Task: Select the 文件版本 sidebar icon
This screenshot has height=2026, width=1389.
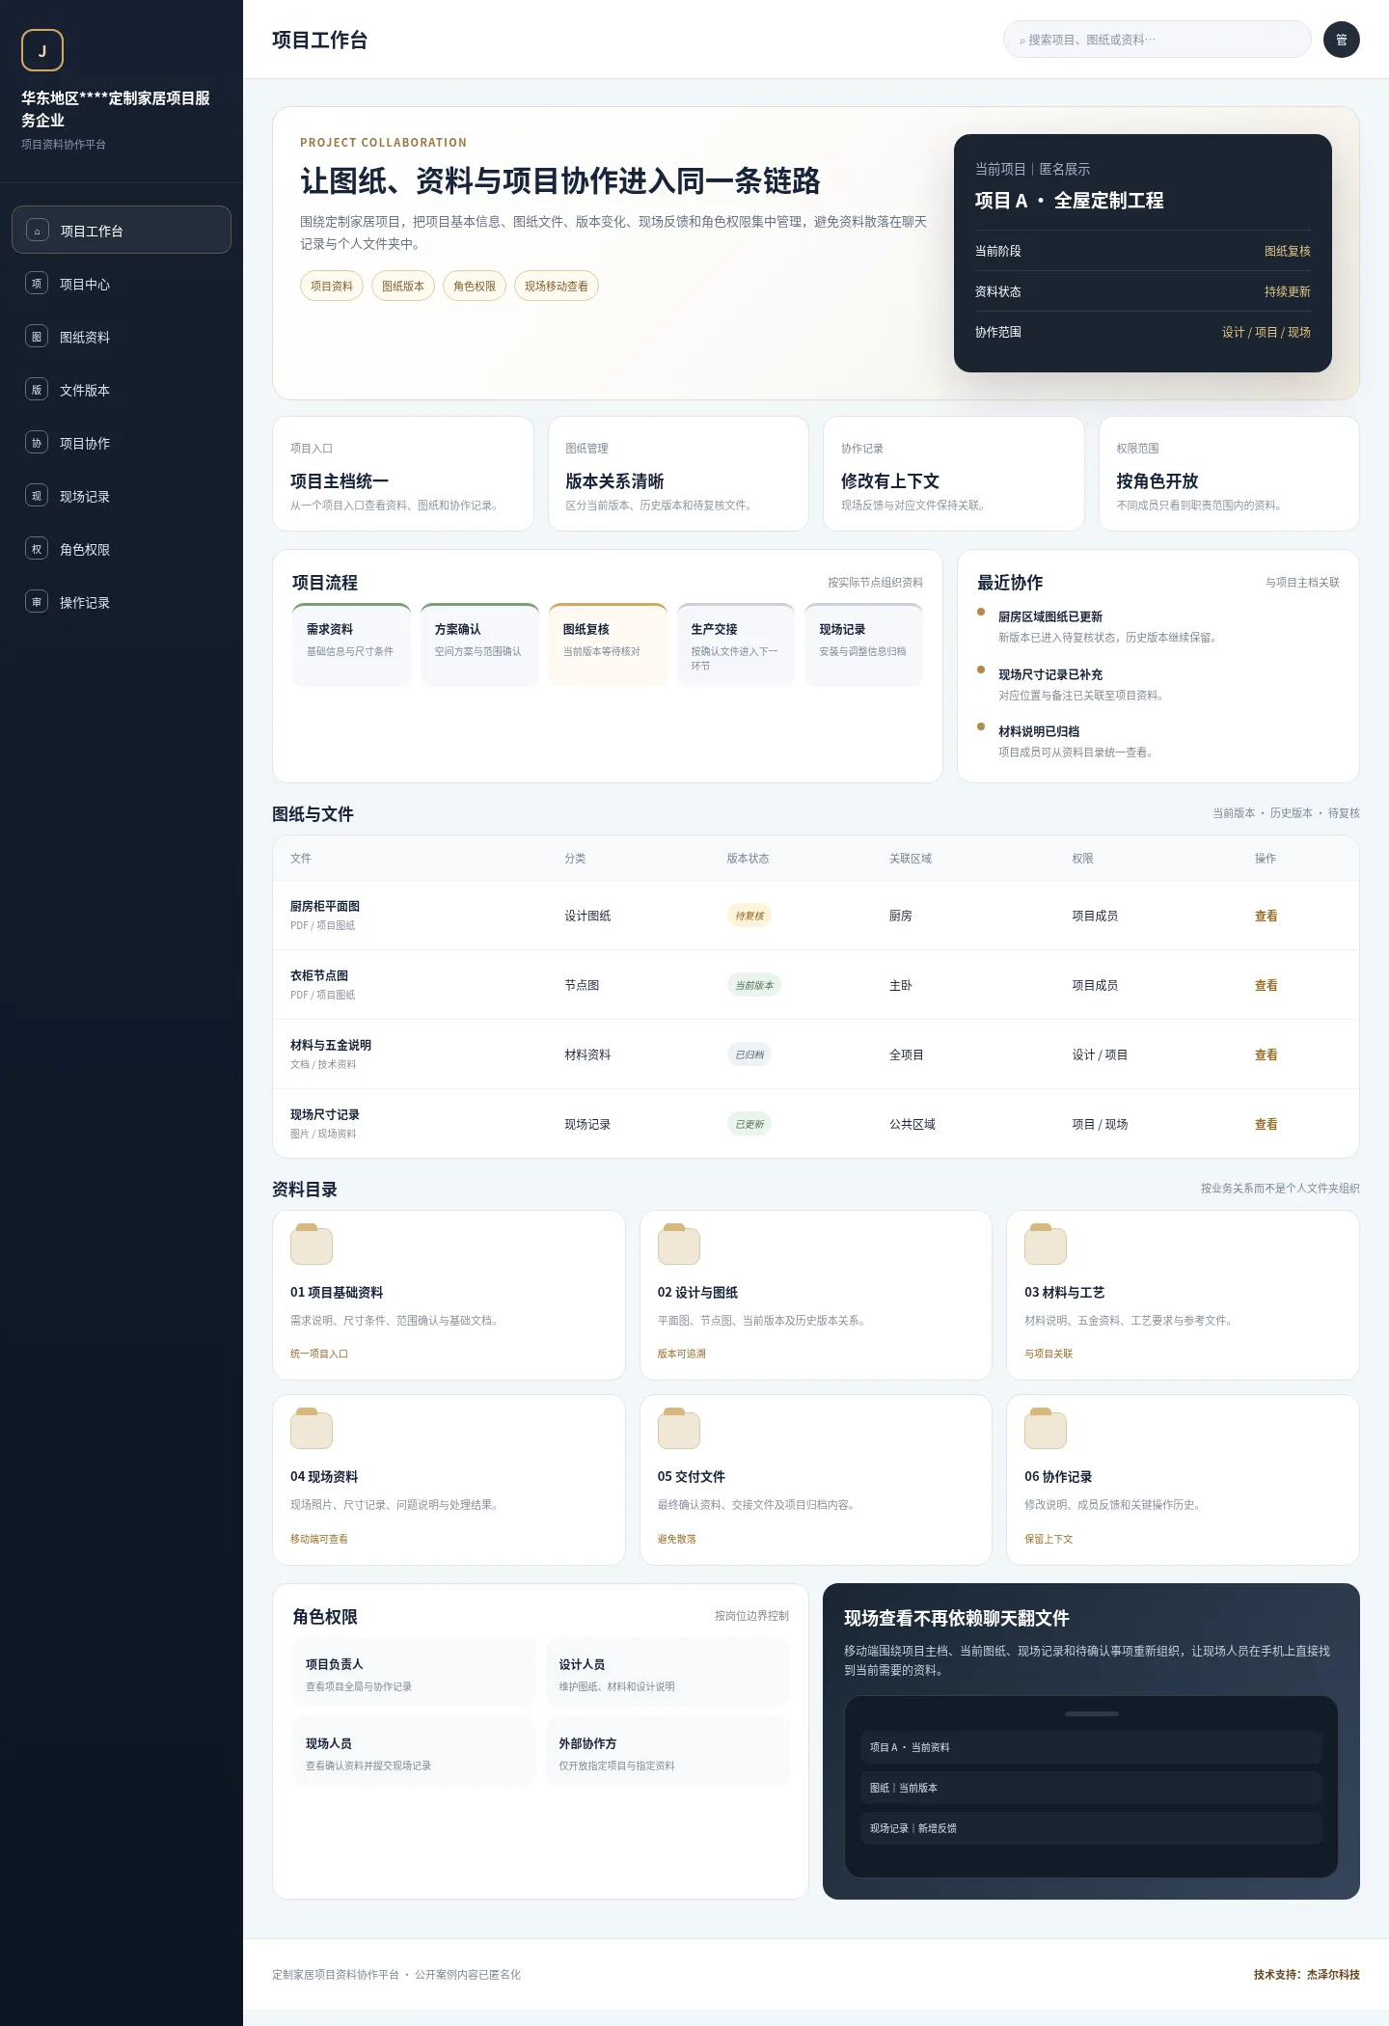Action: pos(37,390)
